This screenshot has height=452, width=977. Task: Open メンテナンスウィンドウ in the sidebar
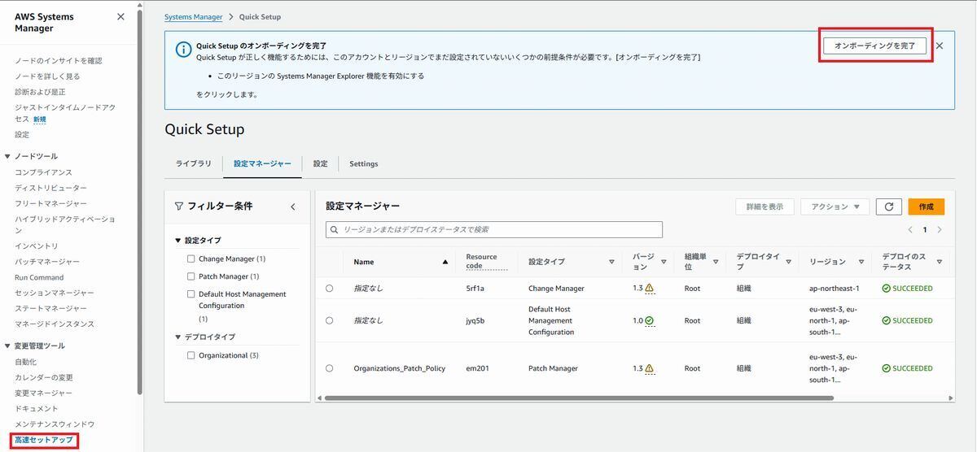tap(55, 424)
